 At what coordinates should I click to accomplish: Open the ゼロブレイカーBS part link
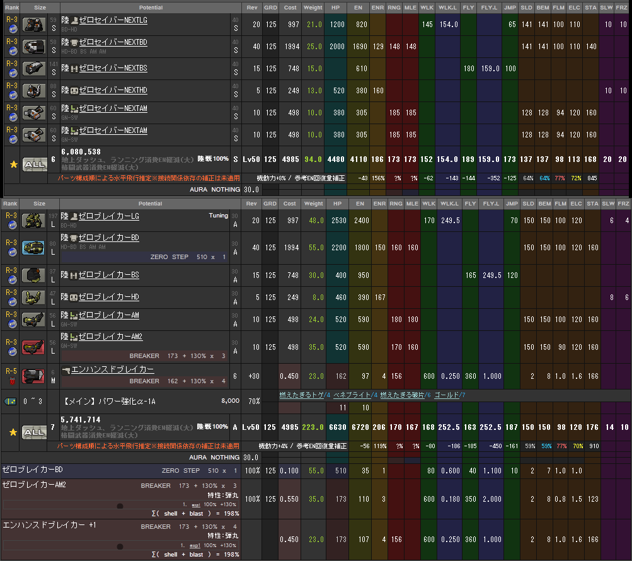click(x=109, y=275)
